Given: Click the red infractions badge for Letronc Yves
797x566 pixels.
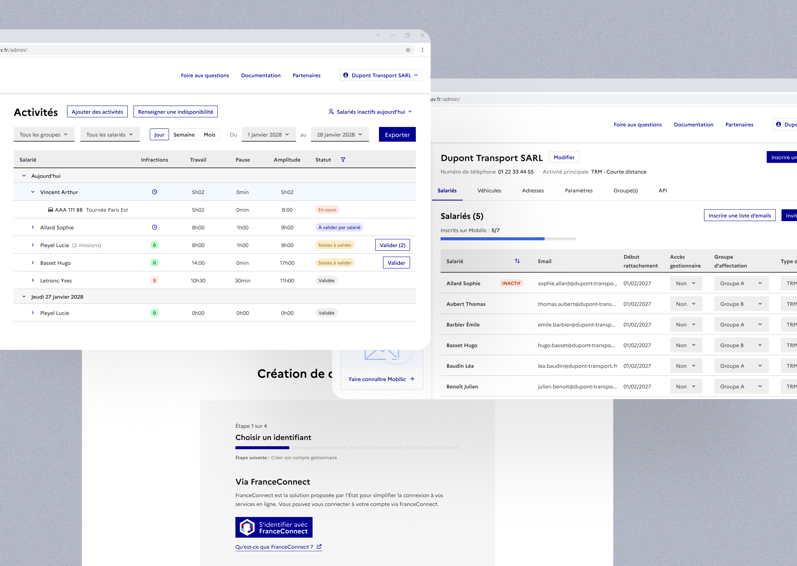Looking at the screenshot, I should [154, 280].
